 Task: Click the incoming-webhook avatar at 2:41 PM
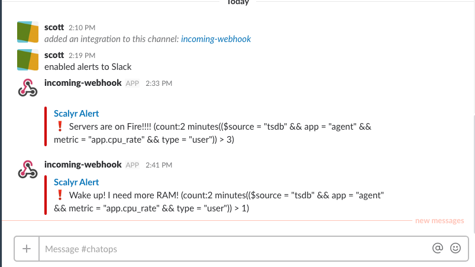pyautogui.click(x=28, y=169)
